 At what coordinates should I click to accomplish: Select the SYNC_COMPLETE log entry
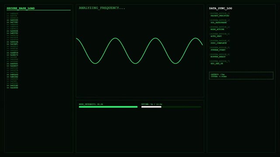pyautogui.click(x=218, y=43)
